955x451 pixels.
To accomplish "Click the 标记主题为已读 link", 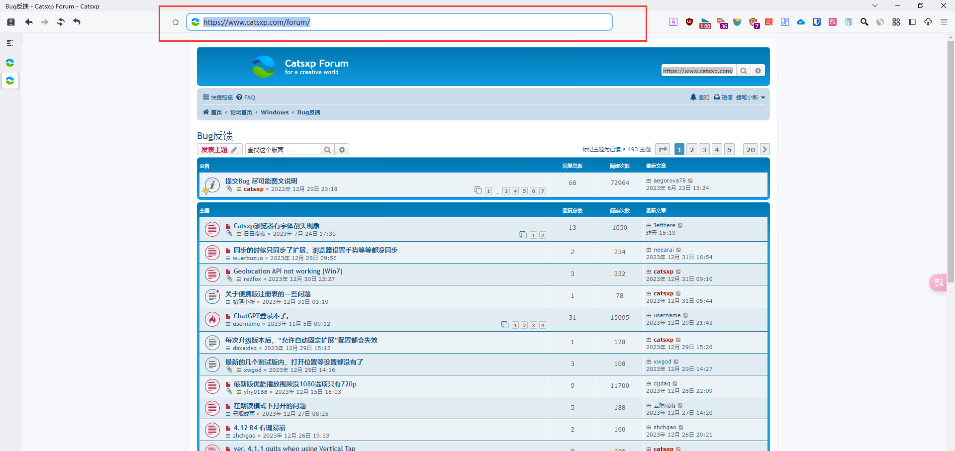I will click(x=601, y=149).
